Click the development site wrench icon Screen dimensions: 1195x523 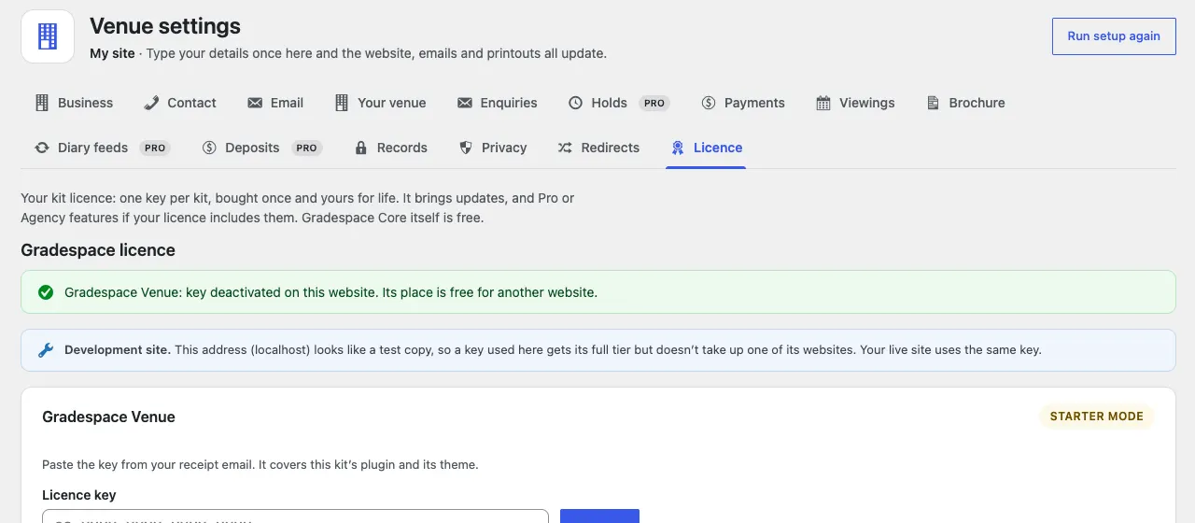(46, 350)
